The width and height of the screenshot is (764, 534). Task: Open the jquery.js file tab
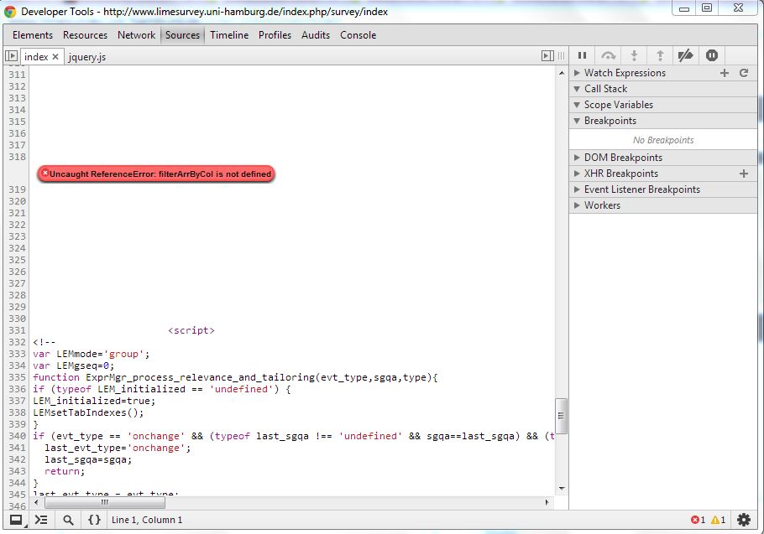coord(87,57)
